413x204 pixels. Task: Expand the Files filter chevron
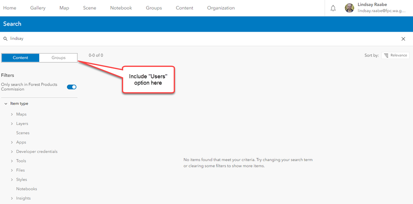tap(12, 170)
